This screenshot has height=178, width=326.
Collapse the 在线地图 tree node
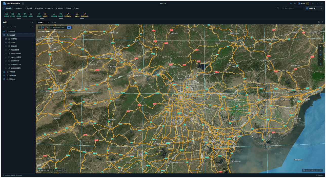coord(33,35)
